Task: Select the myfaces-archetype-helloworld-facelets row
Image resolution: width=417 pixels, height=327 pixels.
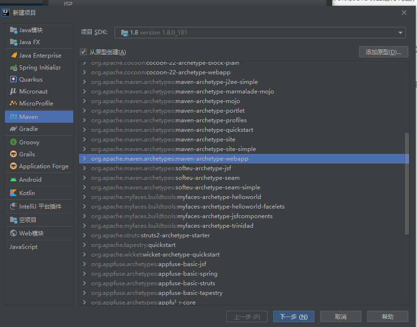Action: [x=244, y=207]
